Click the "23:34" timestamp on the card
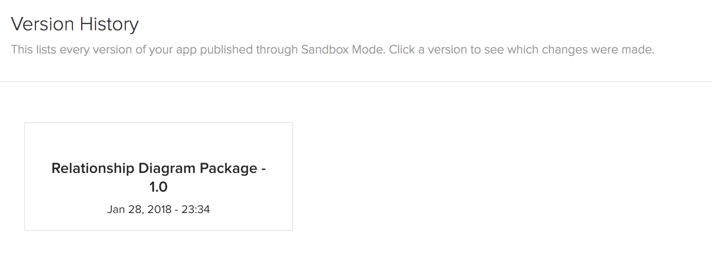This screenshot has height=271, width=712. (196, 209)
